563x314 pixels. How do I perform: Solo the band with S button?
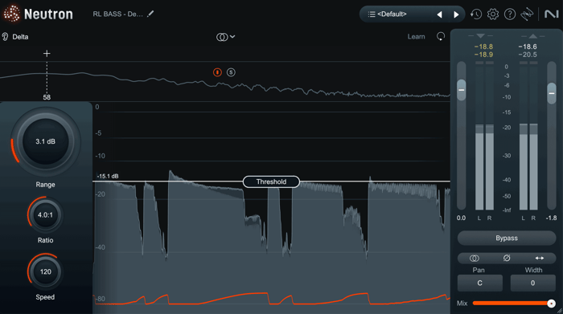(x=231, y=72)
